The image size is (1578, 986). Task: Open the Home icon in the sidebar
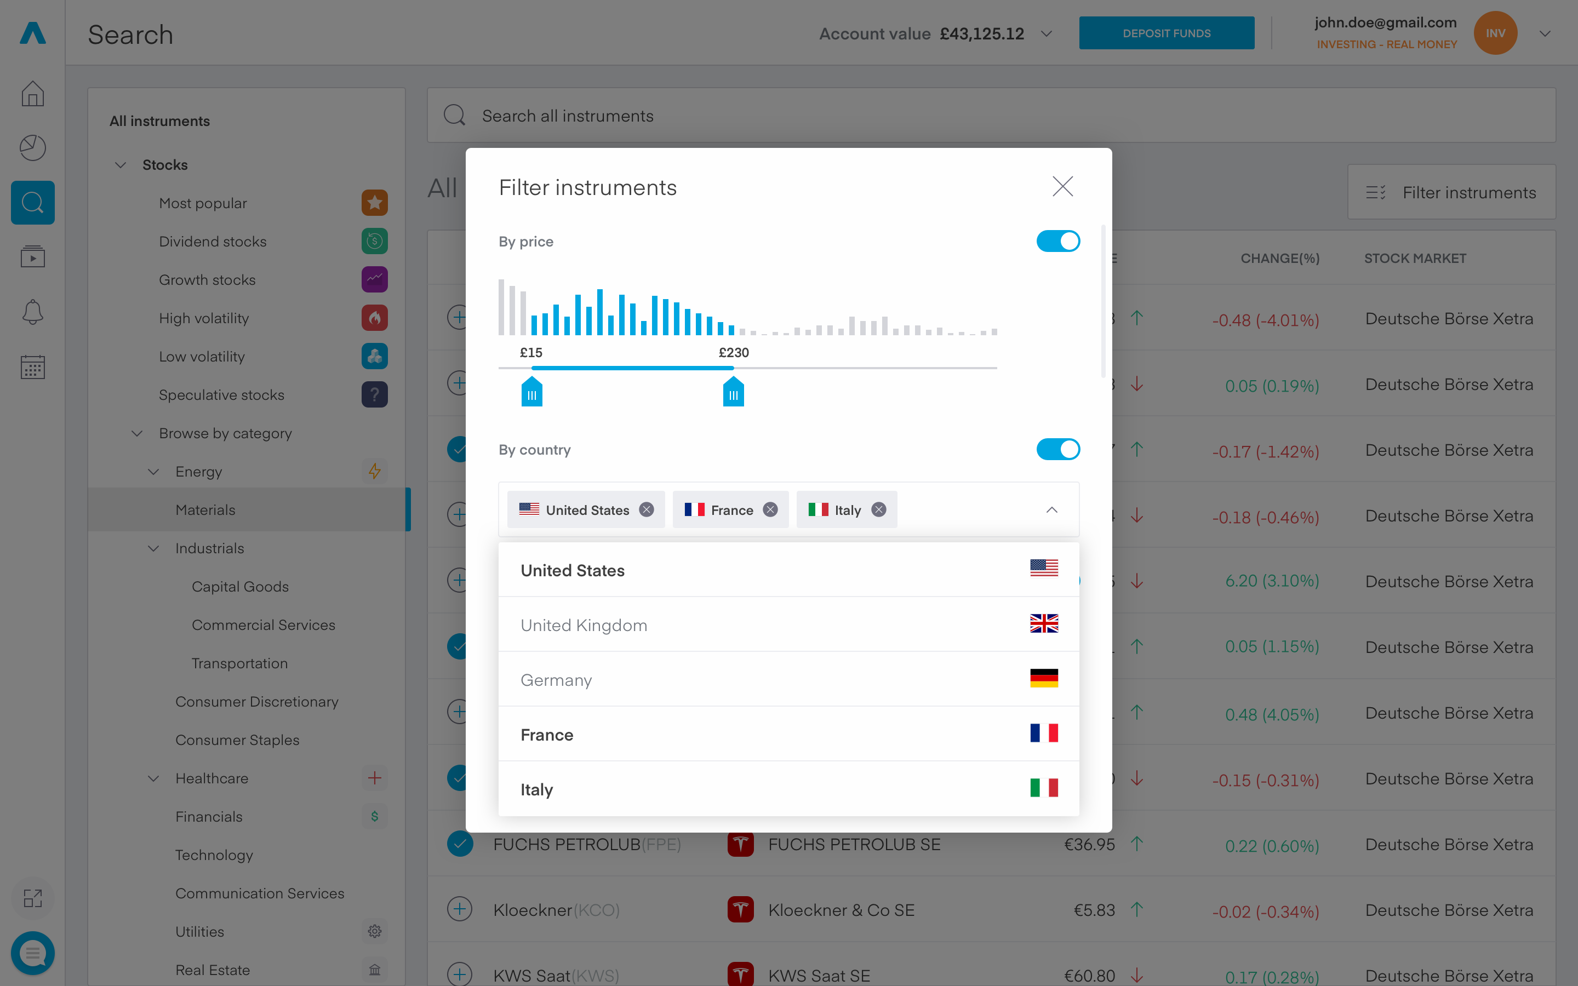click(x=33, y=94)
